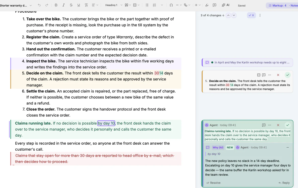
Task: Expand the list options chevron
Action: 162,5
